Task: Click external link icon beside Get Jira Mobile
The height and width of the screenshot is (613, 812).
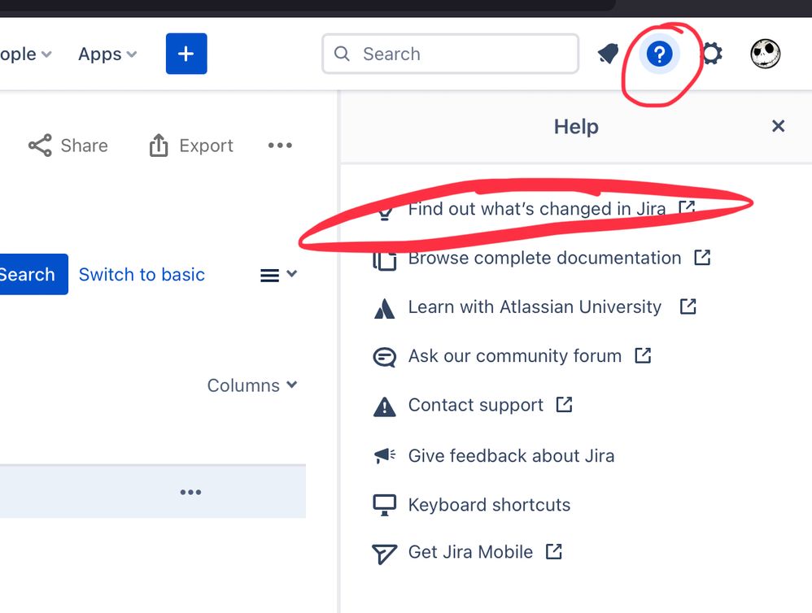Action: click(553, 551)
